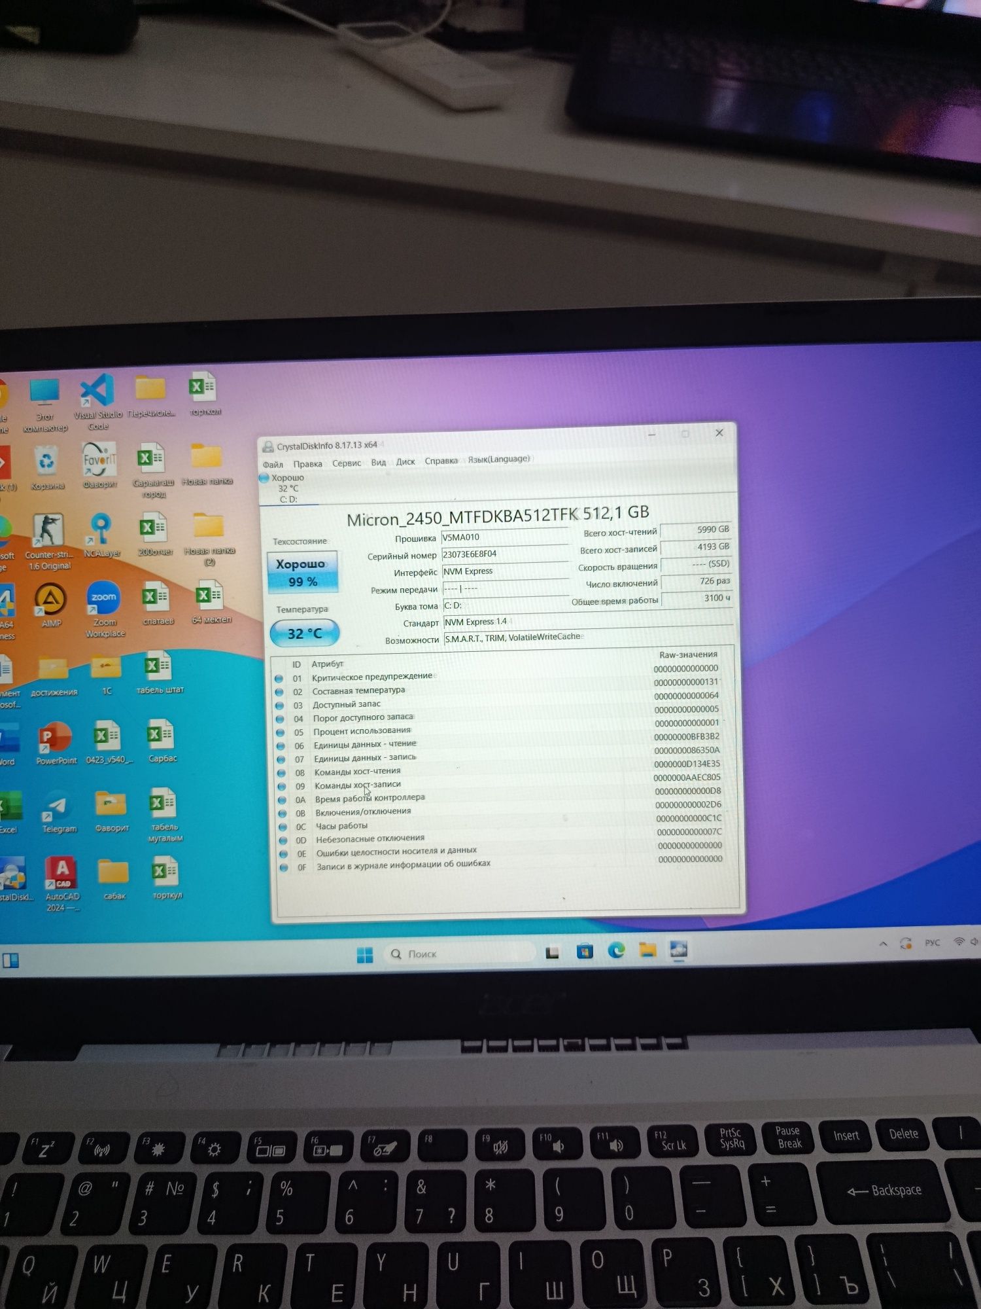Open the Сервис menu
This screenshot has height=1309, width=981.
coord(347,463)
